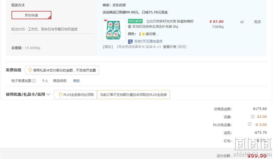This screenshot has width=274, height=159.
Task: Click the star icon in the 颜色 option
Action: pos(143,34)
